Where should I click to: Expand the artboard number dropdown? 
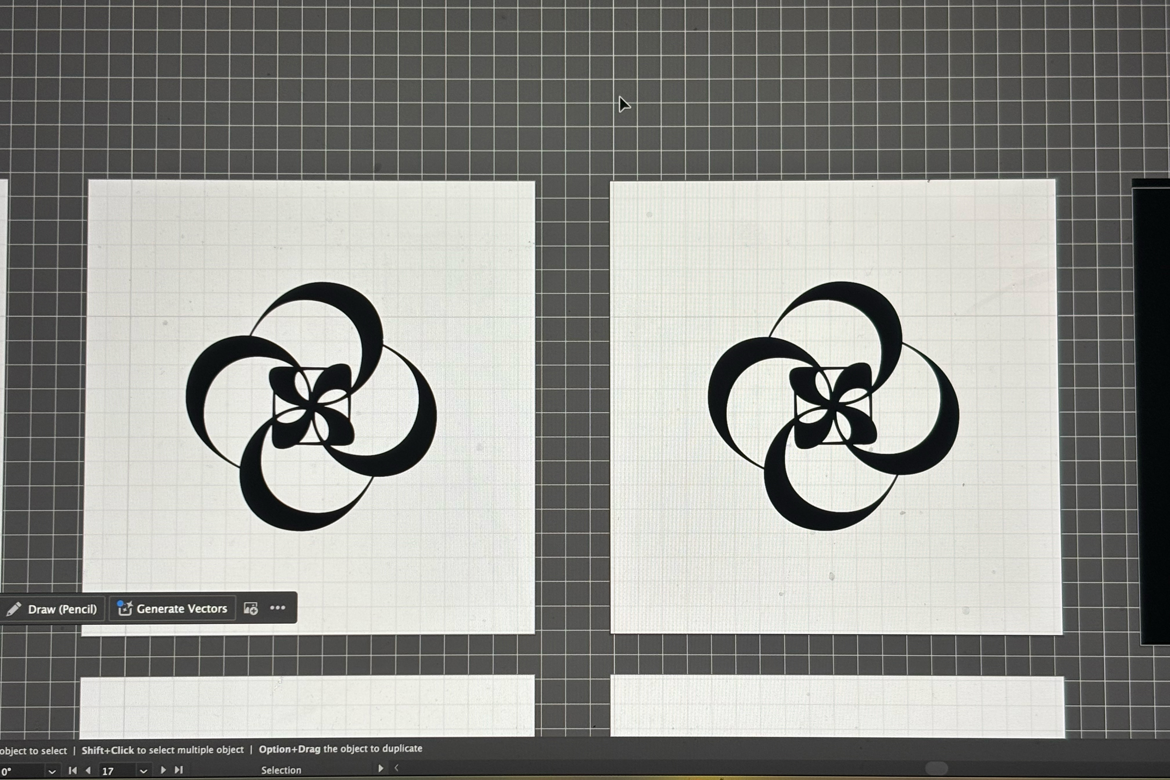[x=143, y=771]
